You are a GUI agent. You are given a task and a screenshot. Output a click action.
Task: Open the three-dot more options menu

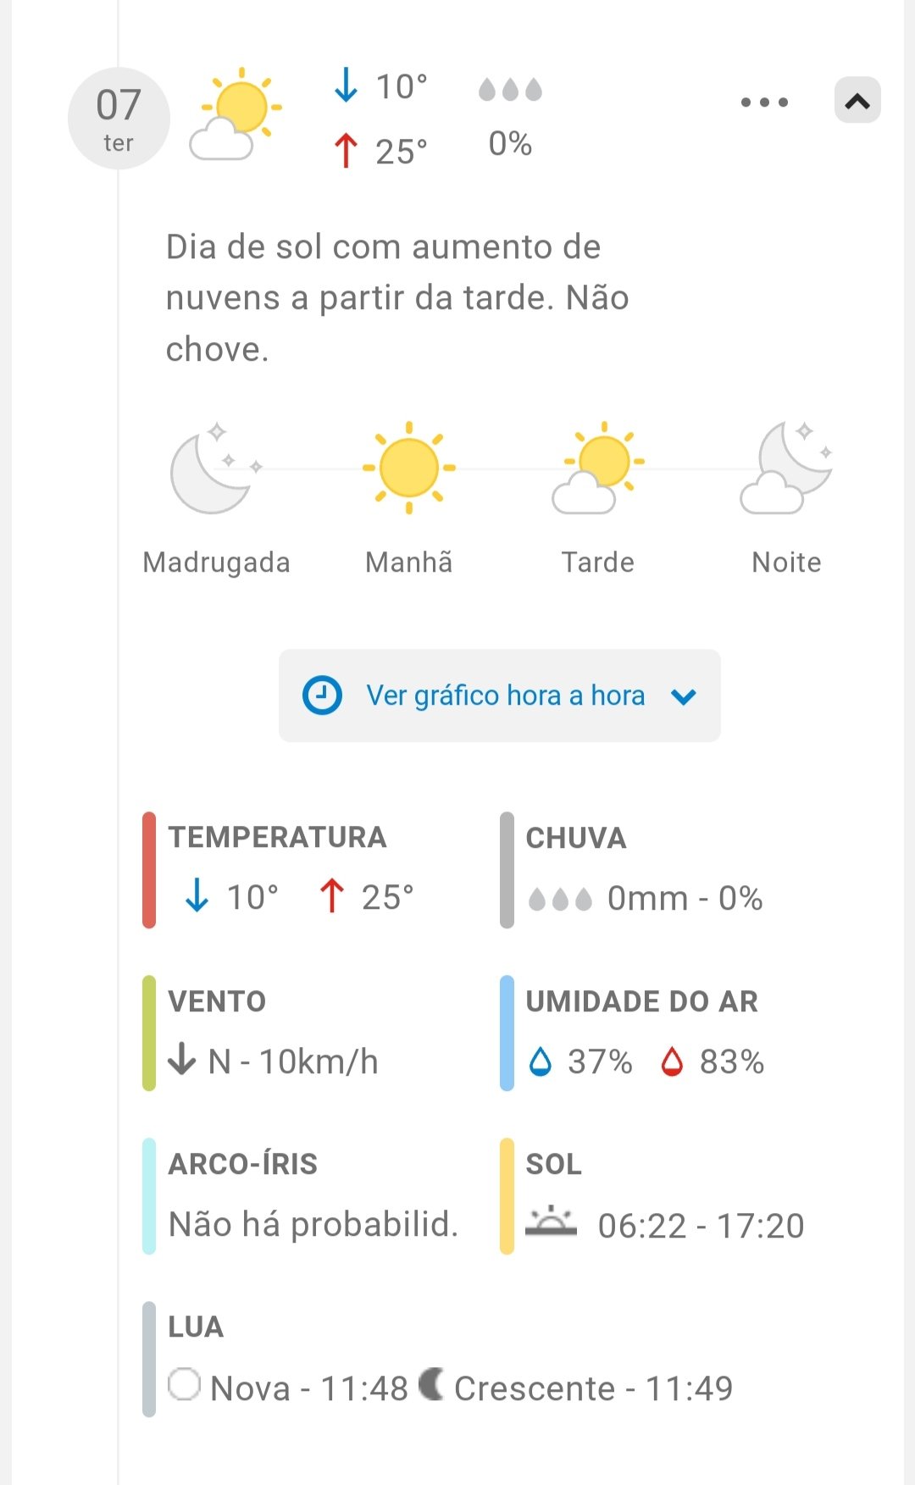click(x=764, y=103)
